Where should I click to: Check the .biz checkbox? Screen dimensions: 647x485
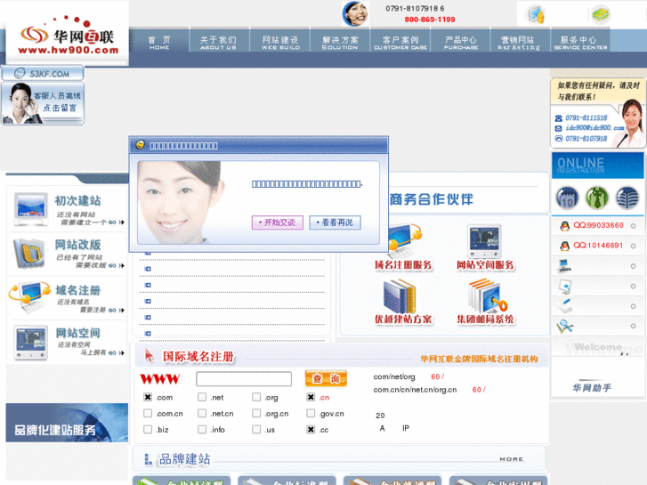[x=148, y=429]
